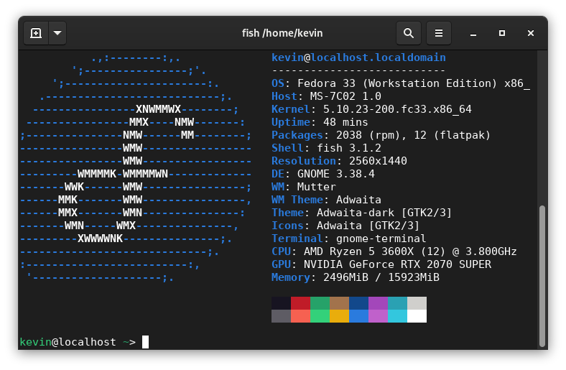Click the white color block
The width and height of the screenshot is (566, 370).
tap(417, 316)
